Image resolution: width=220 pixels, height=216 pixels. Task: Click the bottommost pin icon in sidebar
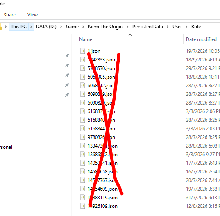(x=67, y=95)
